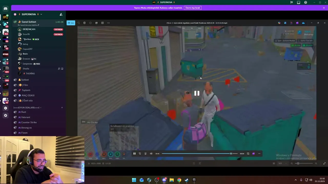
Task: Mute video with speaker icon
Action: tap(151, 154)
